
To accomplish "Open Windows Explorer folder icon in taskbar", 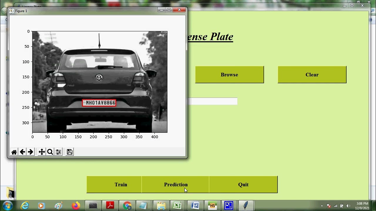I will point(161,206).
